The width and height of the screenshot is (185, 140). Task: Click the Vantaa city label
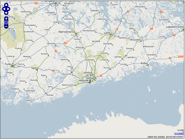coord(88,72)
